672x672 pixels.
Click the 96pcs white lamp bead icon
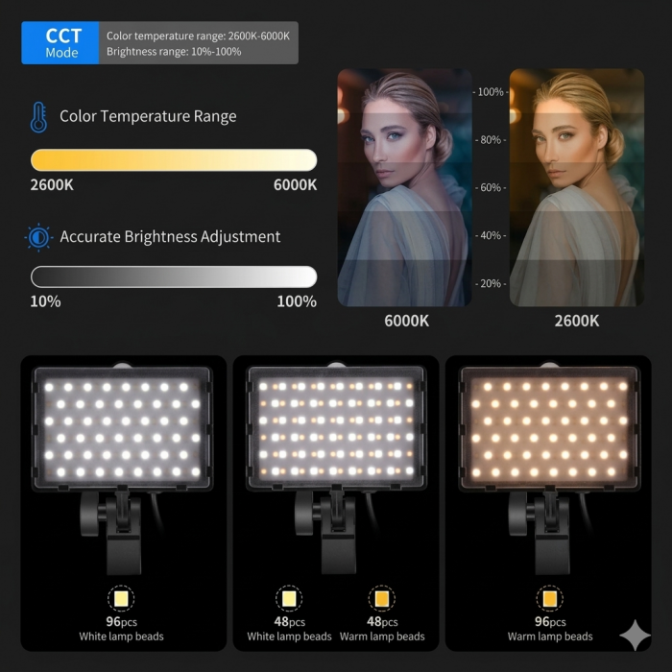coord(121,598)
